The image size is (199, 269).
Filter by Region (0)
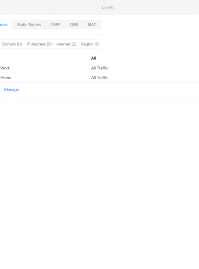(x=90, y=44)
